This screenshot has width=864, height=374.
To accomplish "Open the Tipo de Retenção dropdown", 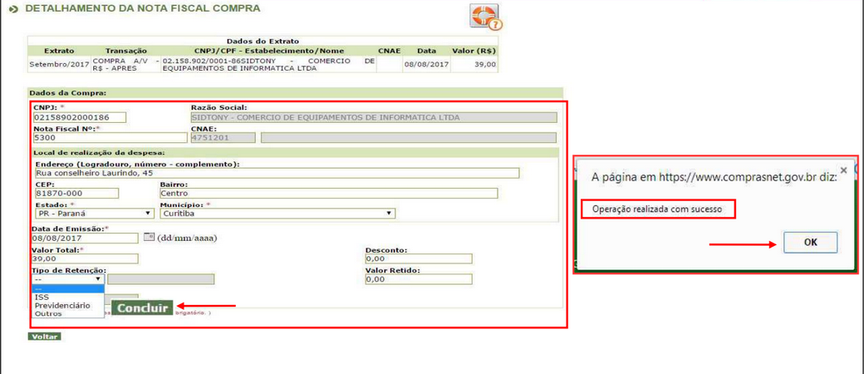I will pos(68,279).
